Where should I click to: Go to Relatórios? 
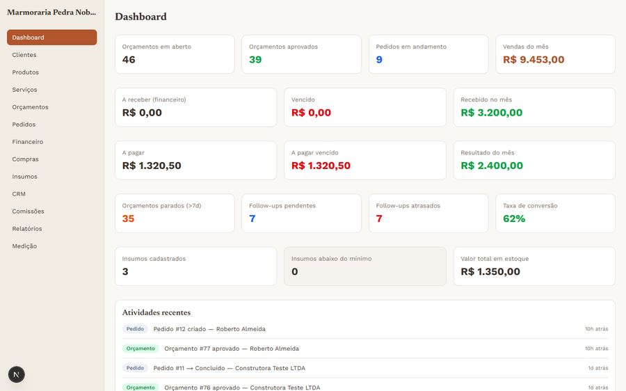[52, 228]
